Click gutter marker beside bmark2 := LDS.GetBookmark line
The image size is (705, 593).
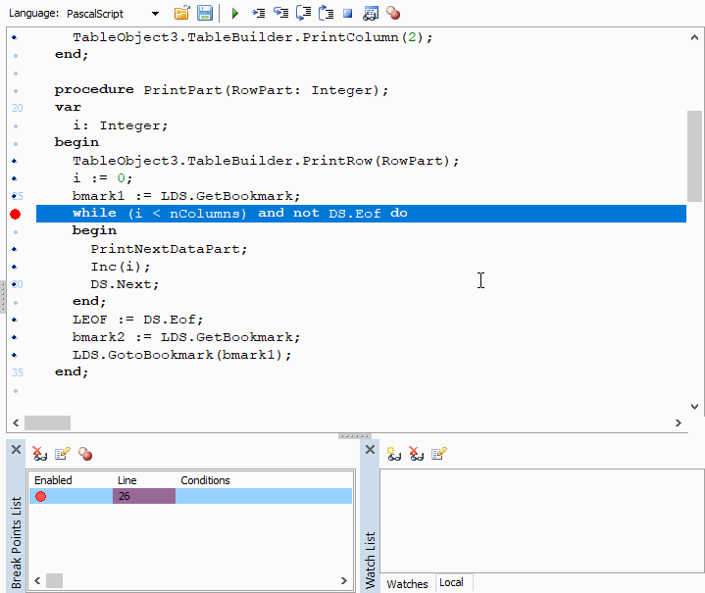point(15,337)
